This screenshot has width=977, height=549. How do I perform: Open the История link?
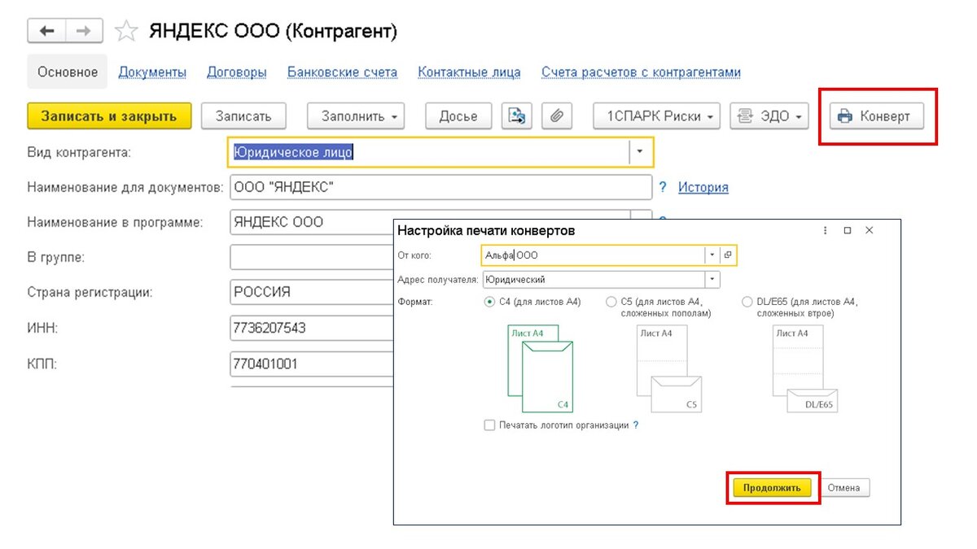pos(703,187)
